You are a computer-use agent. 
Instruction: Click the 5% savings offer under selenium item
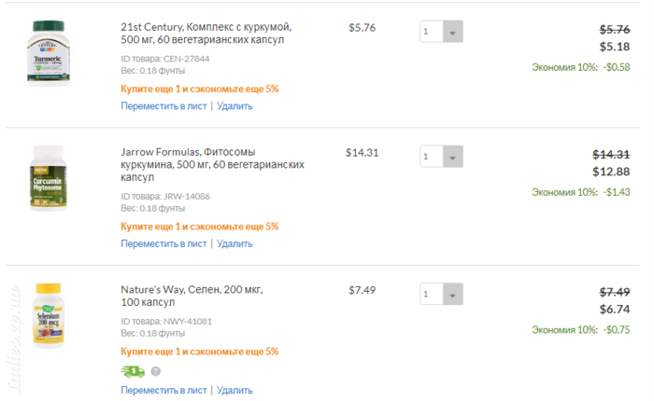pyautogui.click(x=200, y=352)
